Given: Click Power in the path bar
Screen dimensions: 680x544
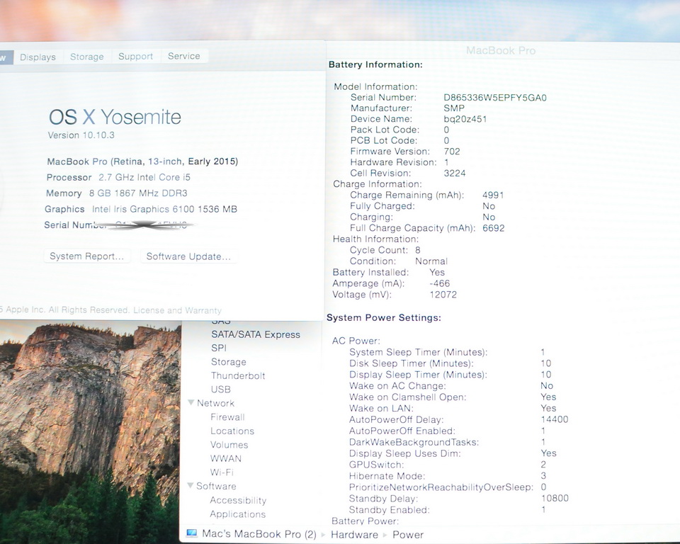Looking at the screenshot, I should point(408,535).
